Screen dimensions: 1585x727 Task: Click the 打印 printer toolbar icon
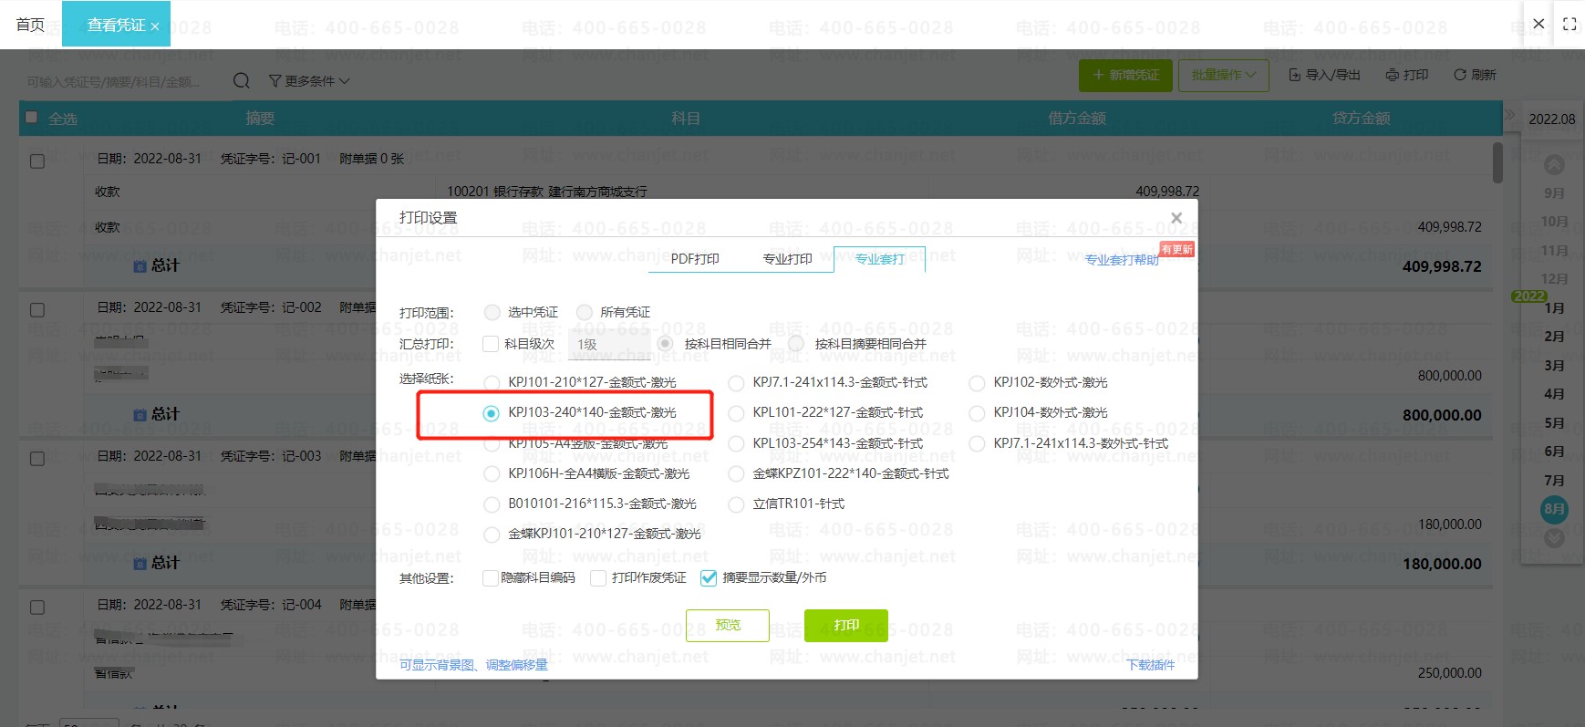(x=1407, y=75)
